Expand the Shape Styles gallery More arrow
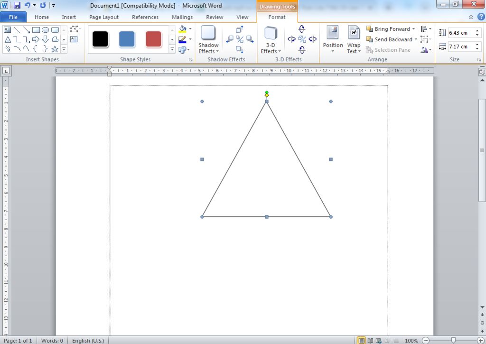Viewport: 486px width, 344px height. tap(172, 49)
